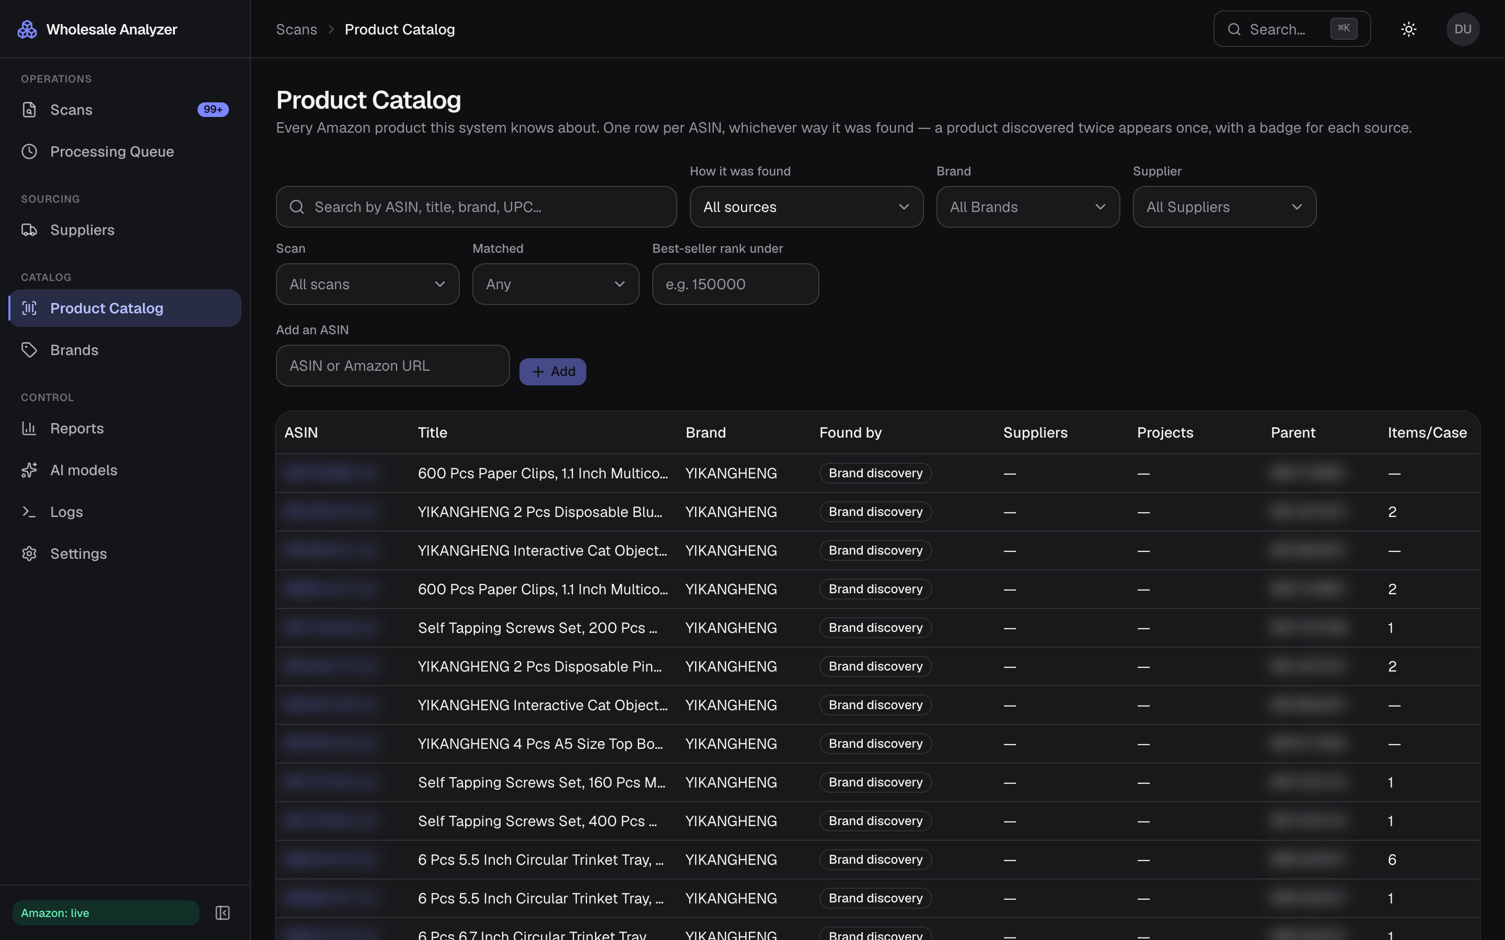Screen dimensions: 1505x940
Task: Click the Best-seller rank under field
Action: [x=736, y=284]
